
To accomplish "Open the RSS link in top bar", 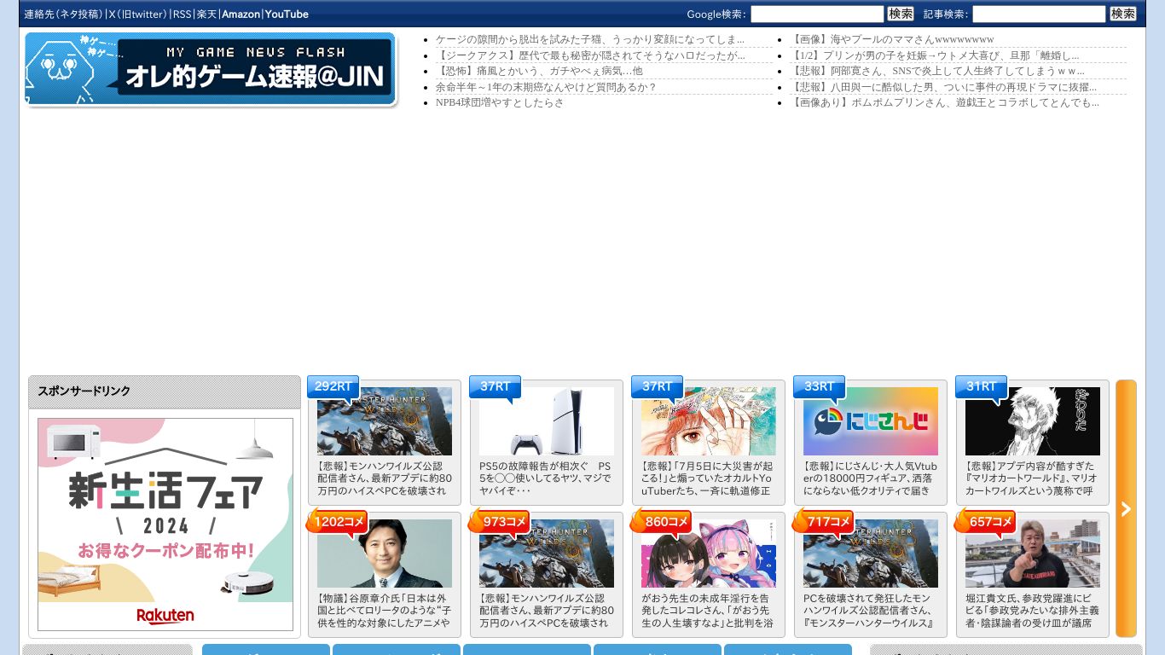I will tap(183, 14).
